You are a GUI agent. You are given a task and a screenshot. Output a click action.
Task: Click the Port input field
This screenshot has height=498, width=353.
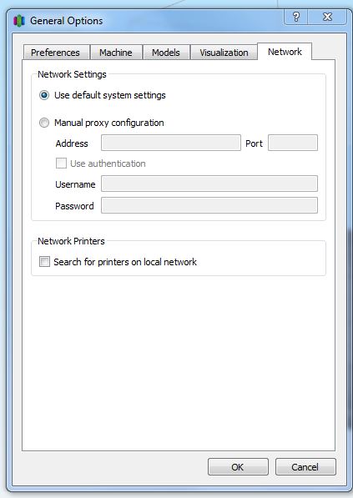[x=293, y=143]
